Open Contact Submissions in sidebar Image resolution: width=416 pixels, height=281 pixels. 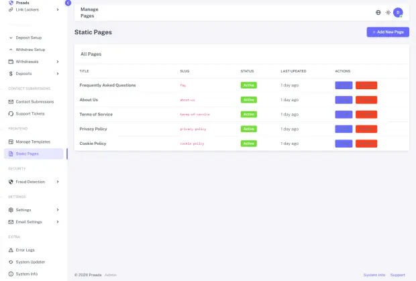tap(34, 102)
